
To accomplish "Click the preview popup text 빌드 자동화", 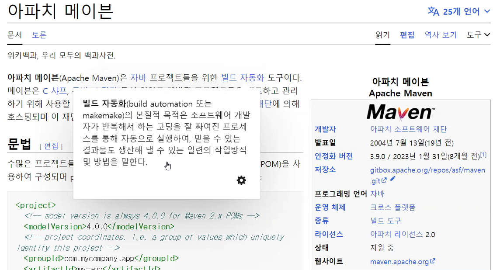I will pos(104,104).
